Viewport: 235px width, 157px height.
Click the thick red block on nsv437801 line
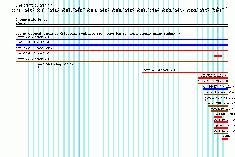click(218, 56)
